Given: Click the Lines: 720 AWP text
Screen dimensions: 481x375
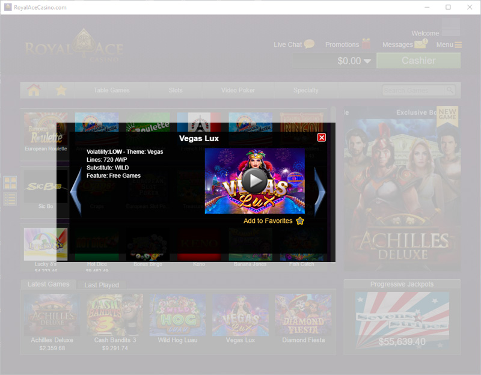Looking at the screenshot, I should click(x=107, y=160).
